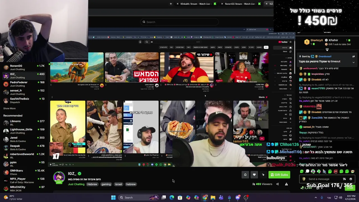Image resolution: width=359 pixels, height=202 pixels.
Task: Open Copilot from taskbar
Action: point(188,198)
